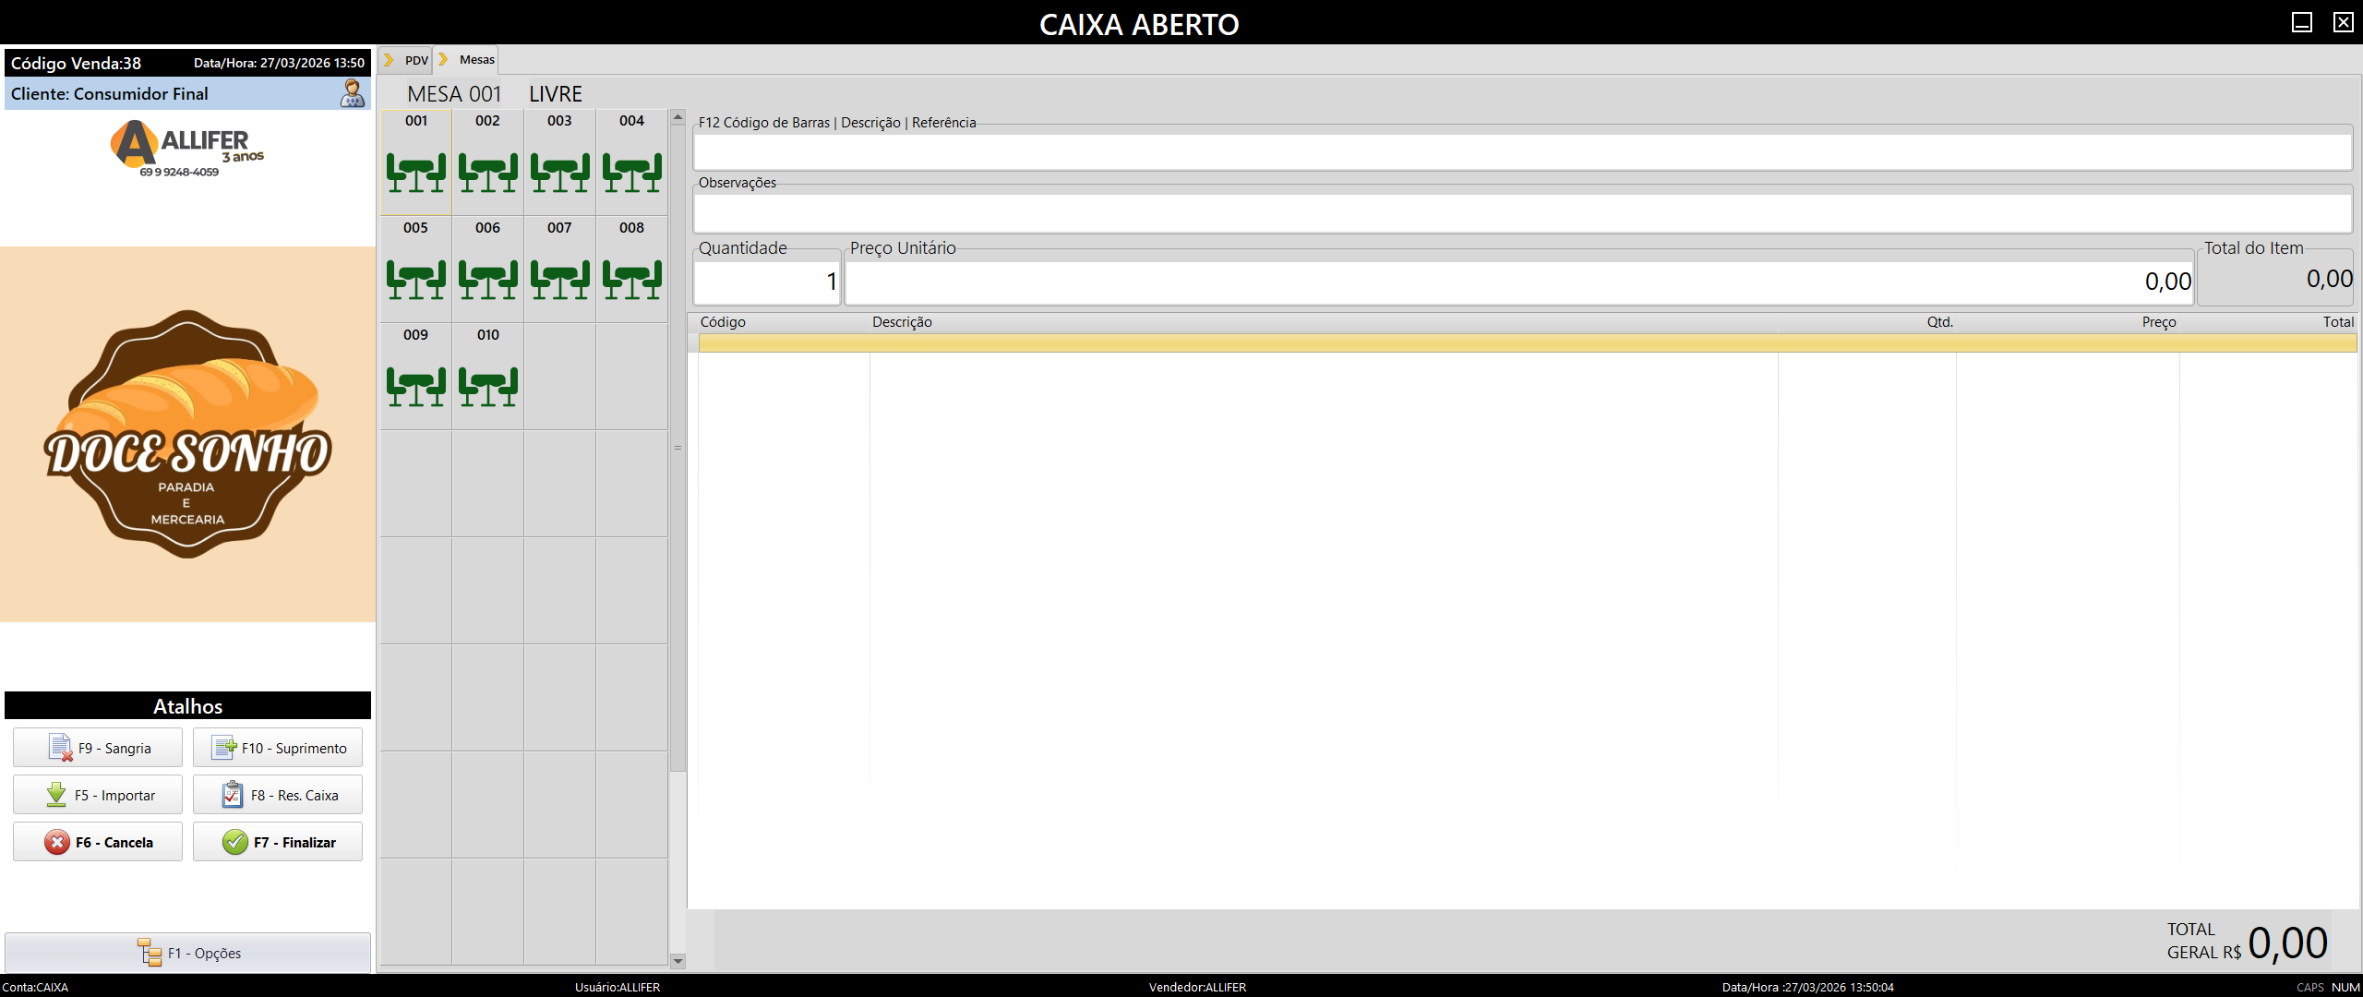This screenshot has height=997, width=2363.
Task: Open table 006
Action: point(487,279)
